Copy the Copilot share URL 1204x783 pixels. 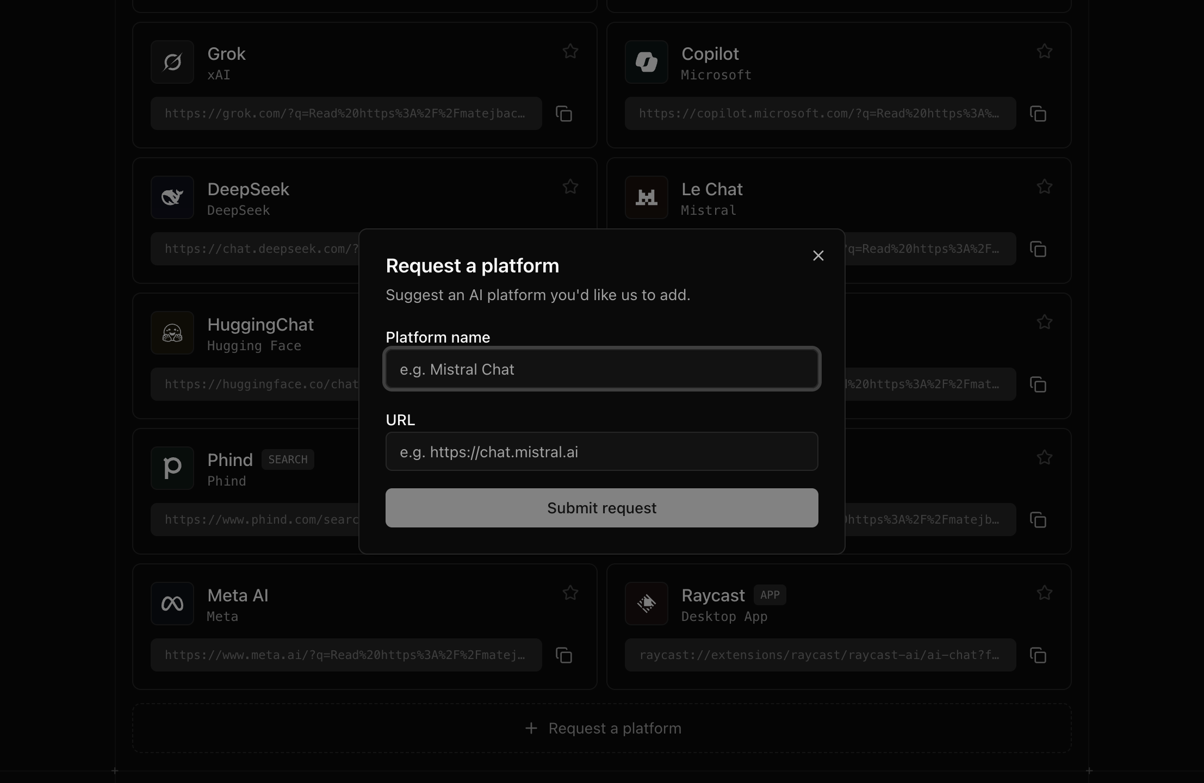click(1038, 114)
